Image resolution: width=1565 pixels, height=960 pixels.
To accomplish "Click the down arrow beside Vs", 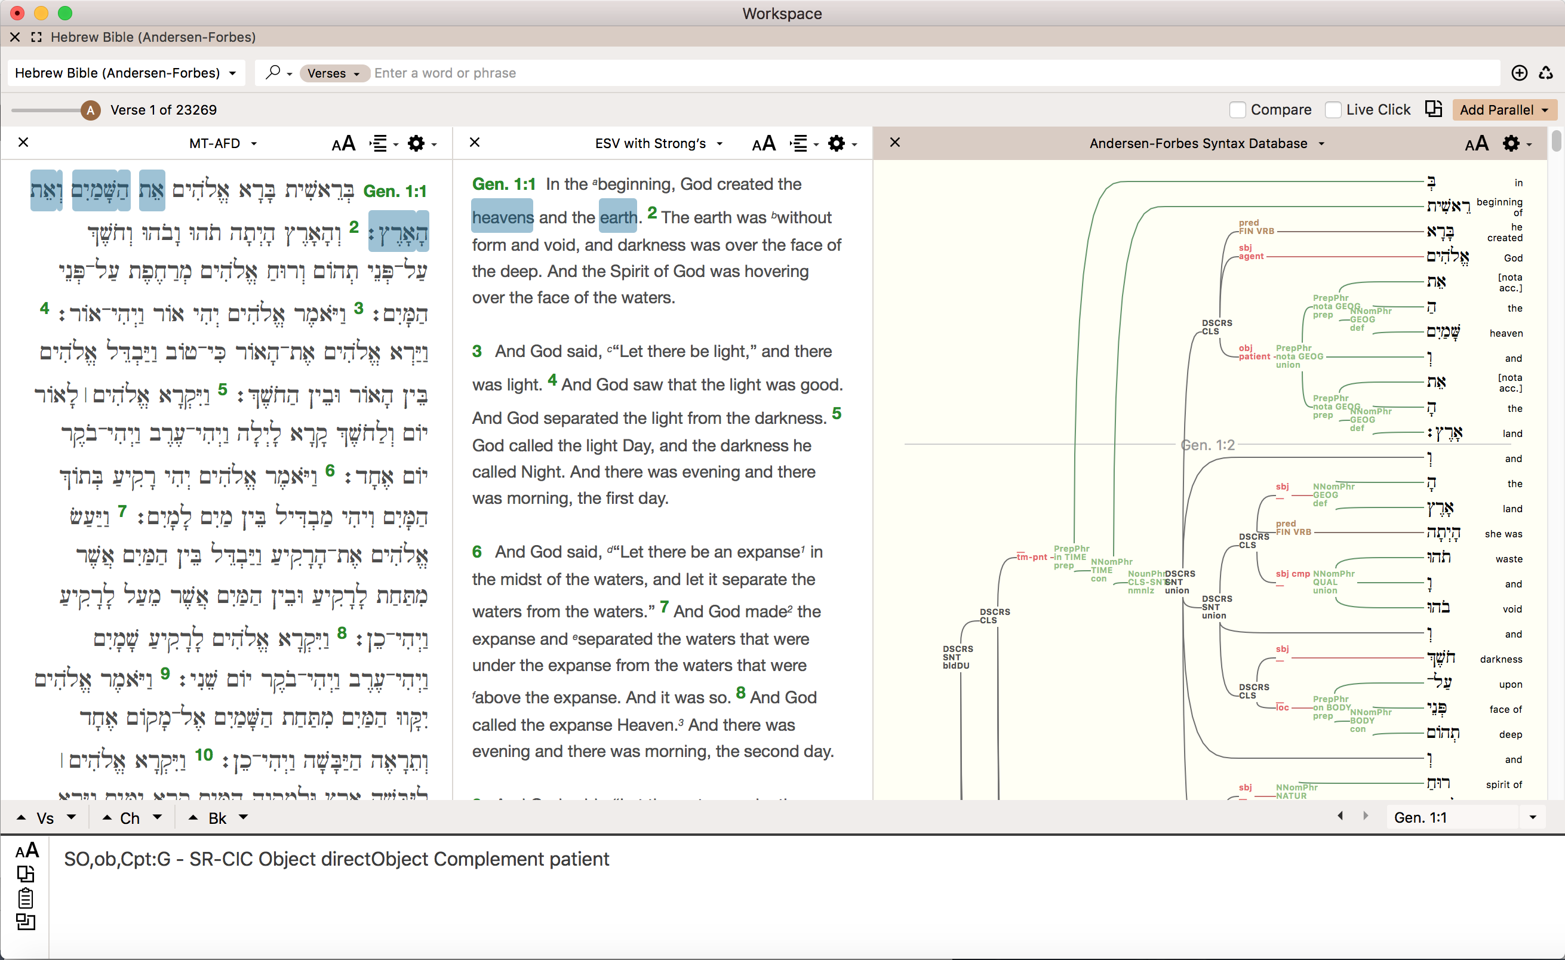I will [71, 818].
